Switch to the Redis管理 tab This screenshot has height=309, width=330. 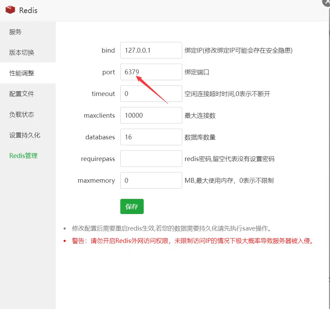tap(23, 156)
